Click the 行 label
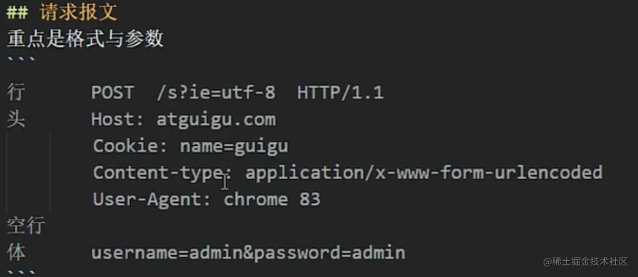The height and width of the screenshot is (277, 638). [x=16, y=93]
